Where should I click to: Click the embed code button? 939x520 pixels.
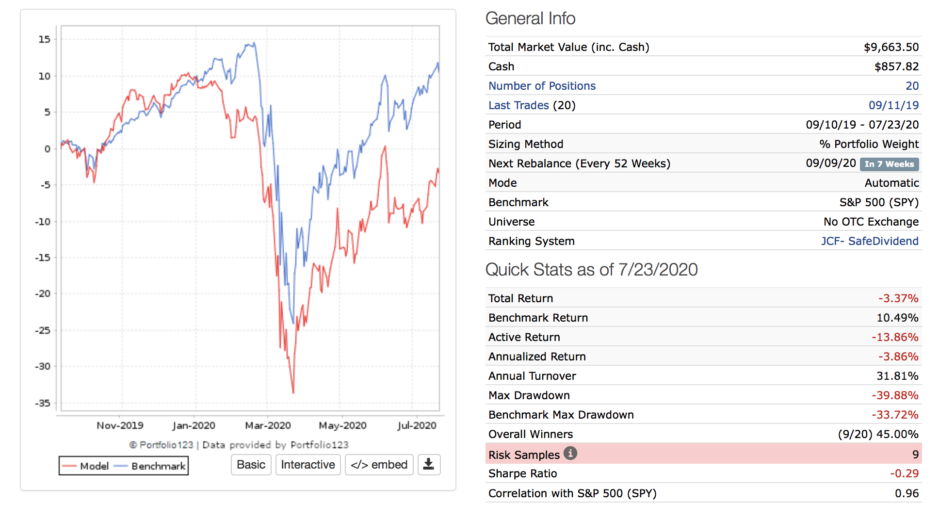(x=379, y=465)
